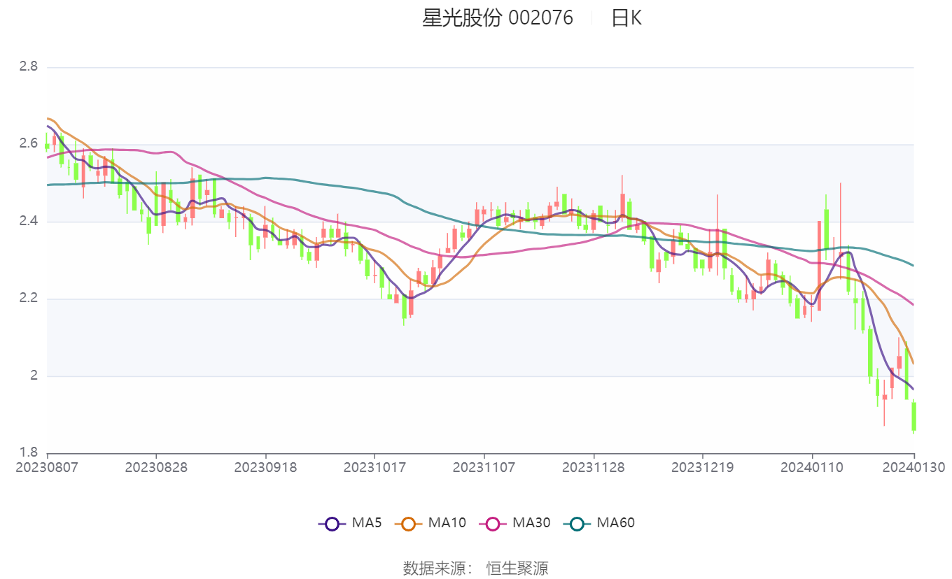The image size is (952, 579).
Task: Click the 20230828 date axis label
Action: 156,467
